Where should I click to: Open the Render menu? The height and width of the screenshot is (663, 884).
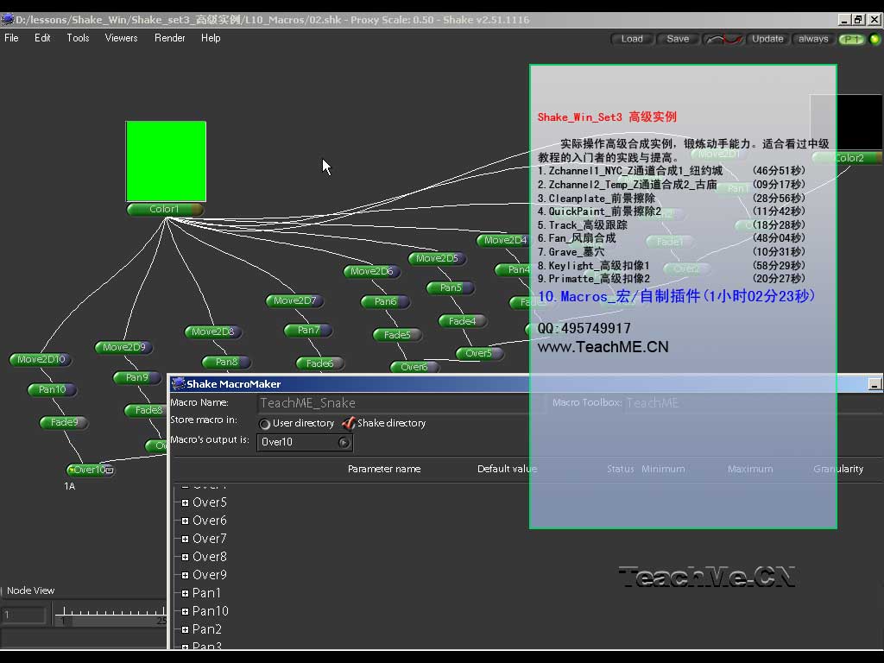170,38
